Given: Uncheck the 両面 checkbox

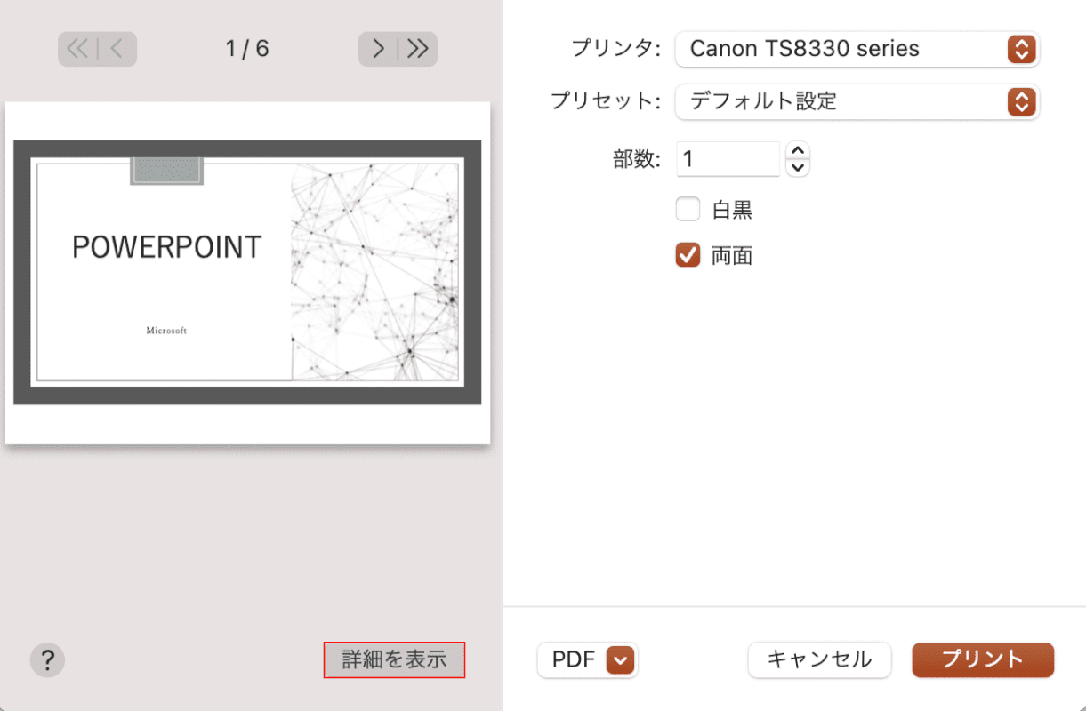Looking at the screenshot, I should [x=688, y=256].
